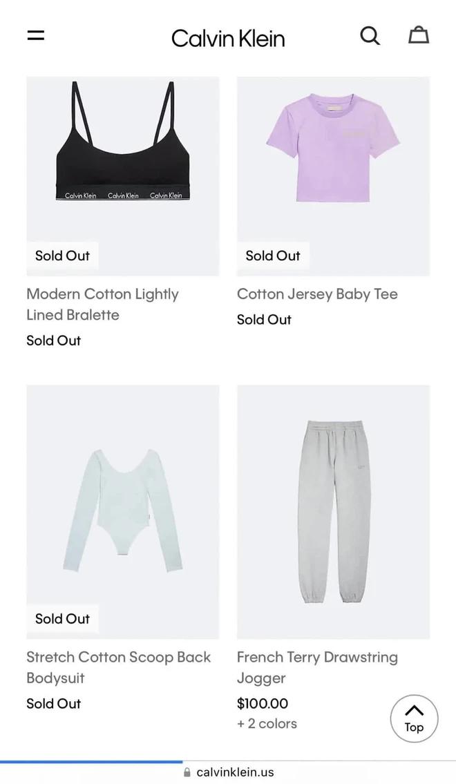Screen dimensions: 456x784
Task: Click Sold Out badge on baby tee image
Action: click(273, 256)
